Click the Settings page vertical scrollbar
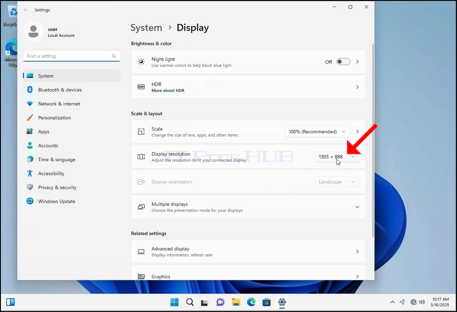 (x=373, y=140)
